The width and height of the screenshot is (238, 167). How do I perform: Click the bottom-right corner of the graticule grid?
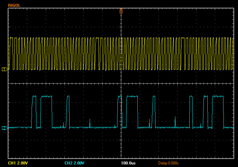click(x=233, y=158)
